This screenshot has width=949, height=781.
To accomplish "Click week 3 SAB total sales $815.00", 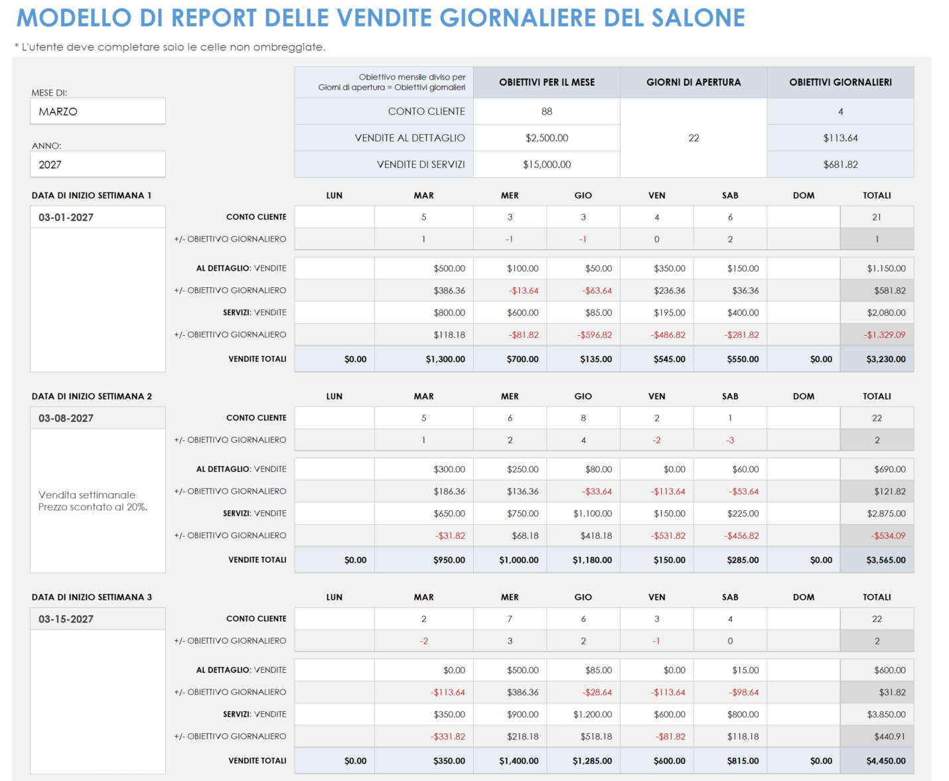I will pyautogui.click(x=730, y=761).
